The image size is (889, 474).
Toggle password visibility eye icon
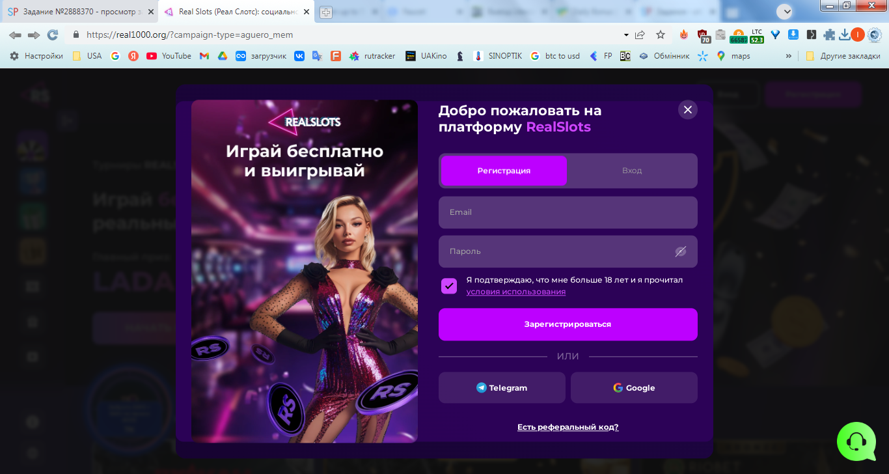[x=681, y=251]
